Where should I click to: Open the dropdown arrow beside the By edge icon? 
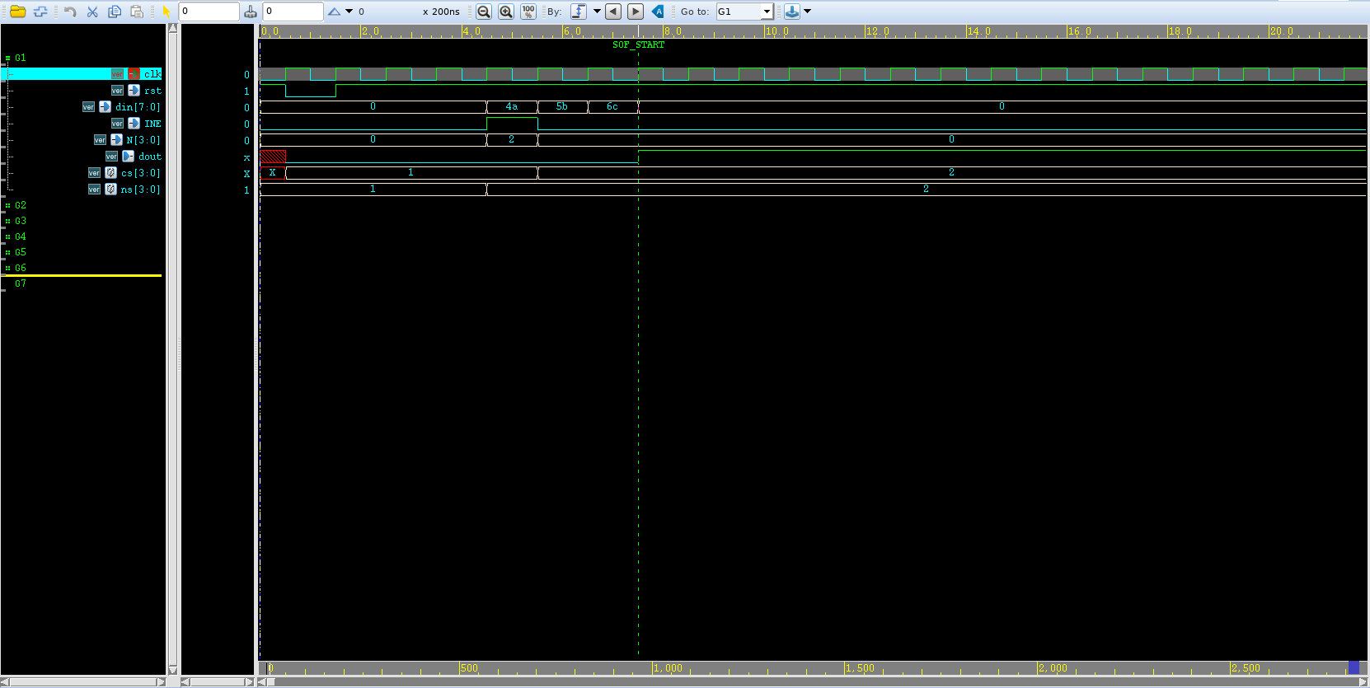(597, 12)
